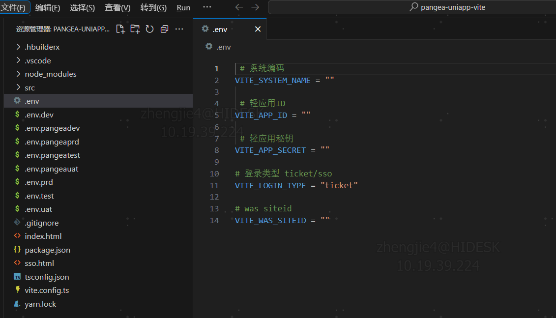This screenshot has width=556, height=318.
Task: Expand the src folder
Action: coord(18,87)
